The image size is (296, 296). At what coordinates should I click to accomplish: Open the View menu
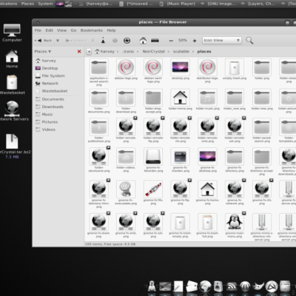62,30
